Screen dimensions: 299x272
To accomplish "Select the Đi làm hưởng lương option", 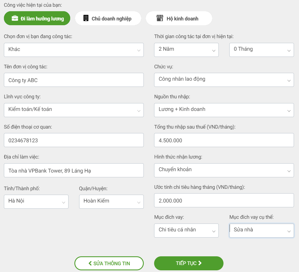I will point(37,18).
